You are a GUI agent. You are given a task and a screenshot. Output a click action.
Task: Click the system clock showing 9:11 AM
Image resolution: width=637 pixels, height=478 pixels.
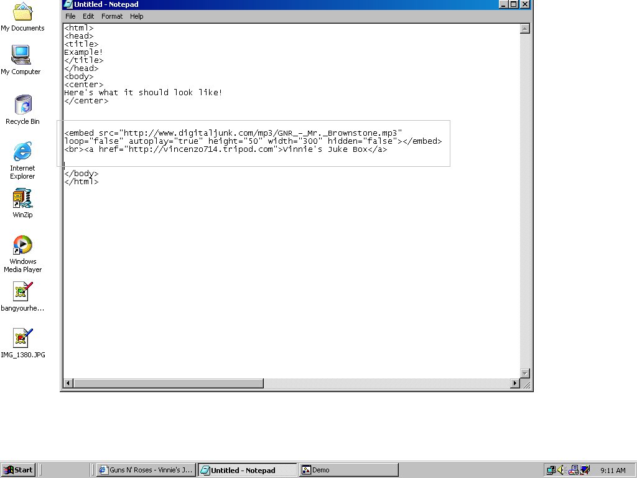[x=613, y=471]
